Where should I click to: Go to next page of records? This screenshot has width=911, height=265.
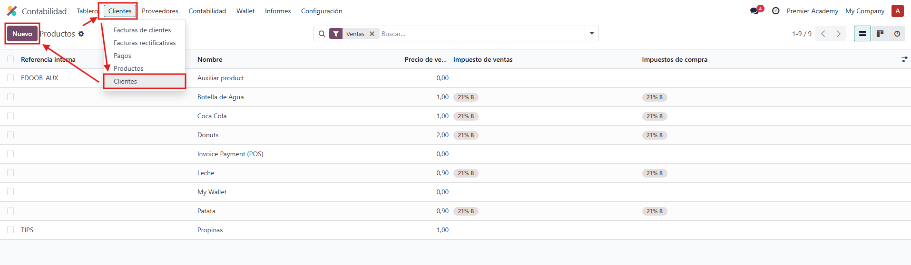tap(838, 34)
